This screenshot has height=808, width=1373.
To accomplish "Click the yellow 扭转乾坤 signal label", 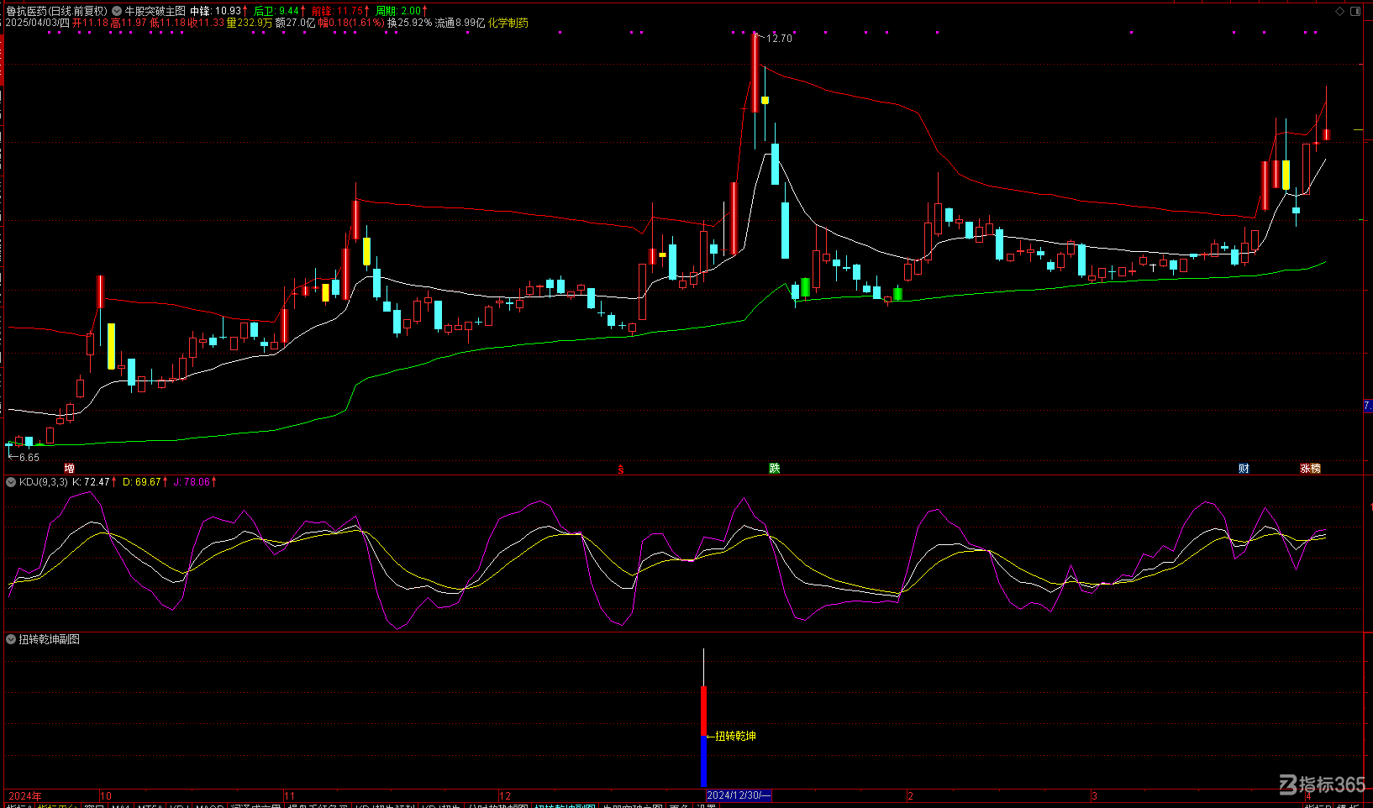I will pyautogui.click(x=736, y=736).
